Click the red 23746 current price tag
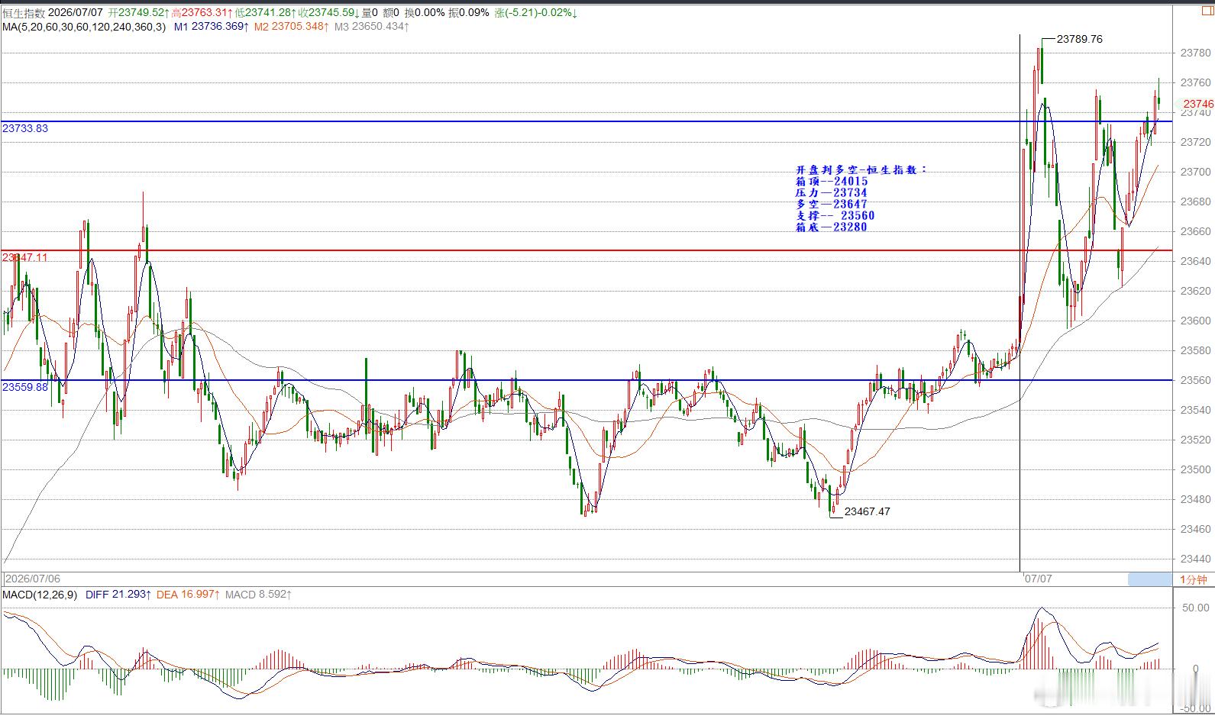The height and width of the screenshot is (719, 1215). [1198, 104]
